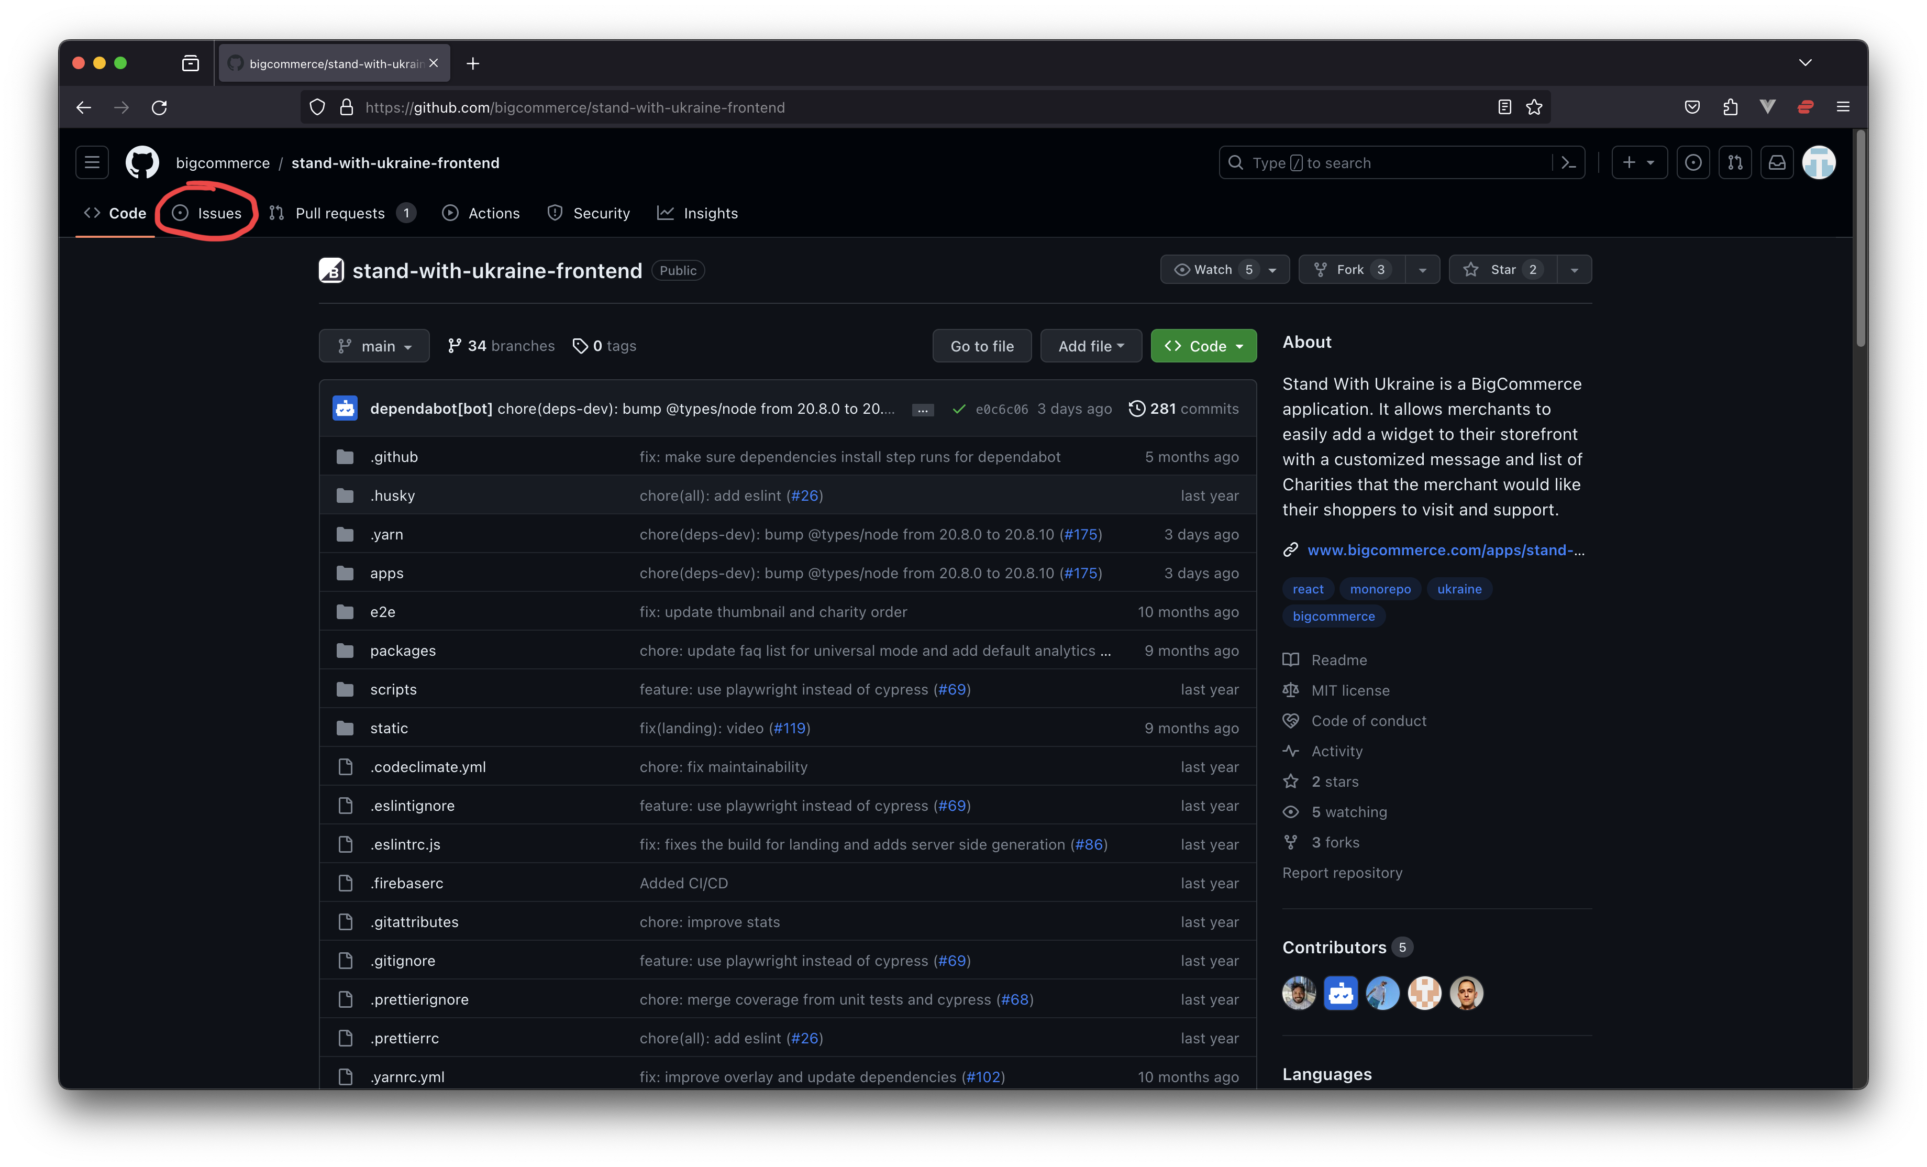Viewport: 1927px width, 1167px height.
Task: Click the dependabot avatar in commit row
Action: pyautogui.click(x=345, y=409)
